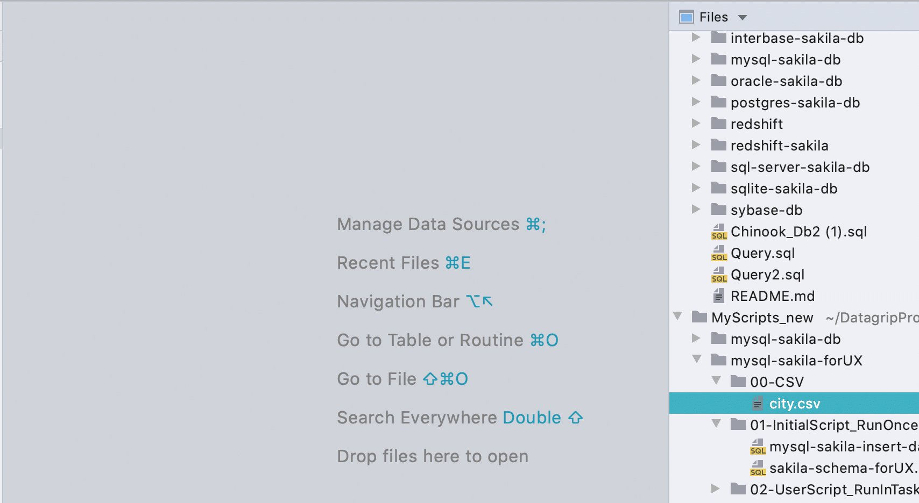Click the Files panel window icon
This screenshot has width=919, height=503.
click(x=687, y=17)
